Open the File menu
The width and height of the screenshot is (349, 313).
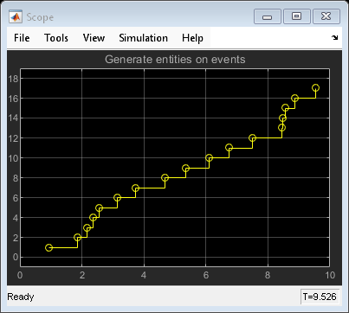pos(22,38)
